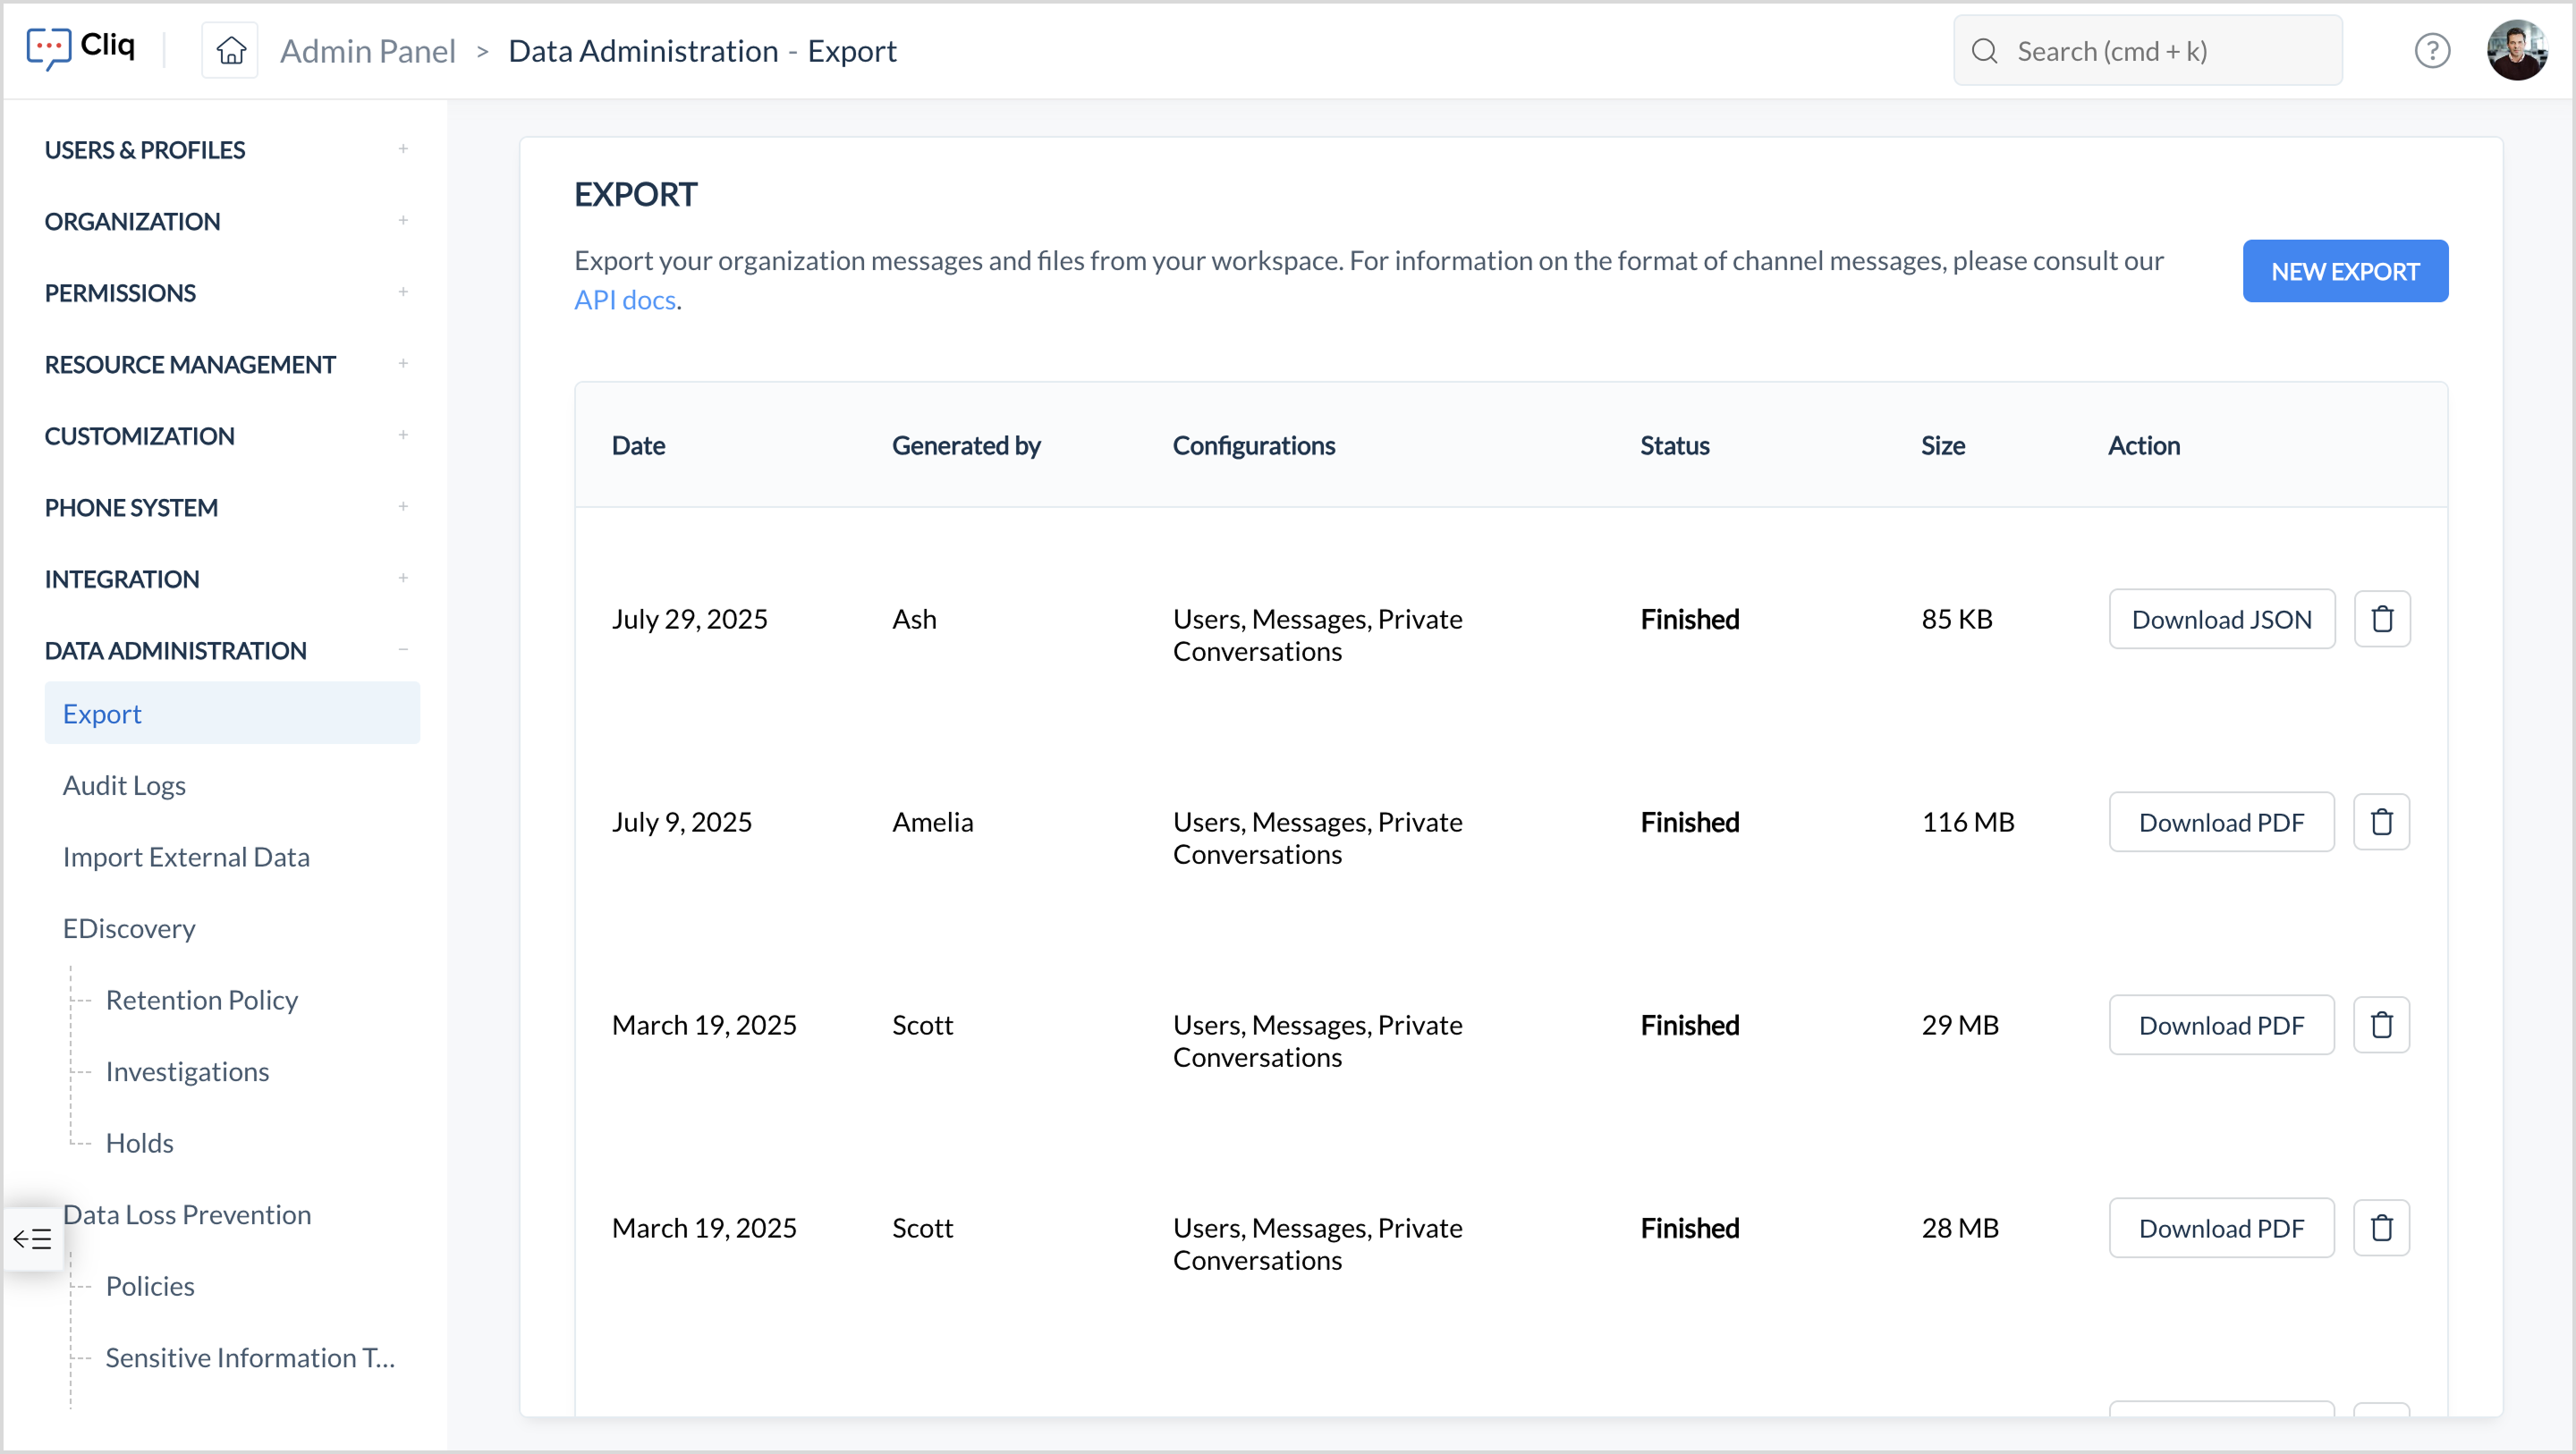Collapse the Data Administration section
This screenshot has width=2576, height=1454.
(403, 650)
